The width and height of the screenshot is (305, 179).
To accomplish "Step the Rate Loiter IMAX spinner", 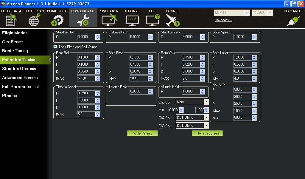I will click(x=254, y=78).
